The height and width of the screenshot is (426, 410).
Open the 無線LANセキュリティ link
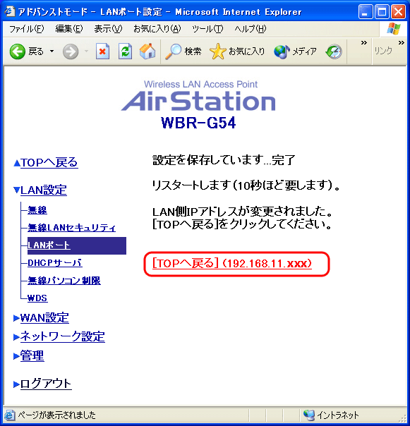71,228
